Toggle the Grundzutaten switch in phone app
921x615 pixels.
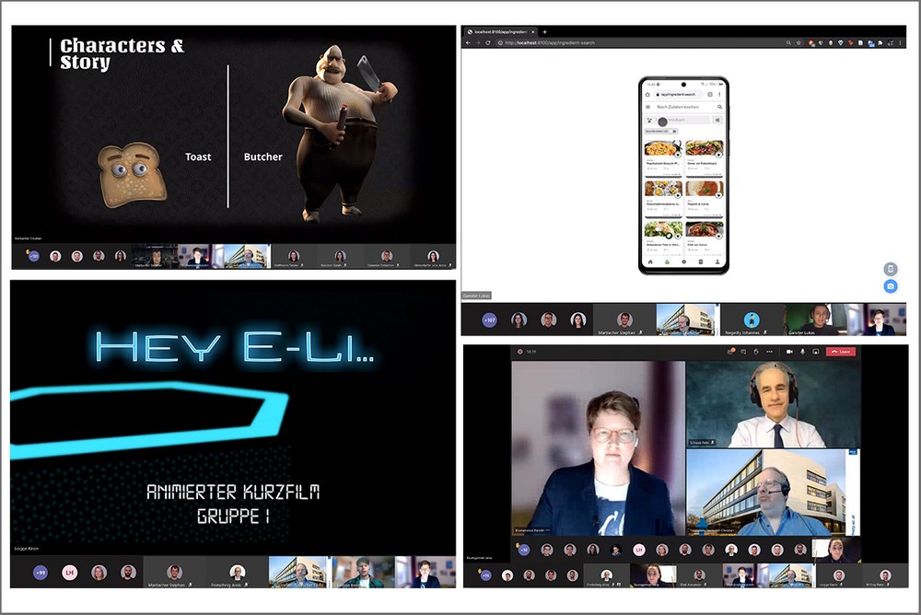[x=674, y=132]
